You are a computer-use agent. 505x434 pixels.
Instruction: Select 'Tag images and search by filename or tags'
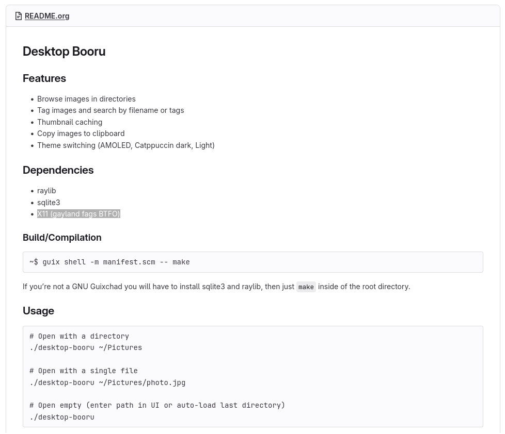coord(111,111)
